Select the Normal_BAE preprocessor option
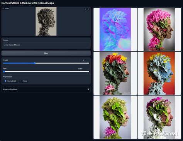The height and width of the screenshot is (141, 183). tap(10, 81)
